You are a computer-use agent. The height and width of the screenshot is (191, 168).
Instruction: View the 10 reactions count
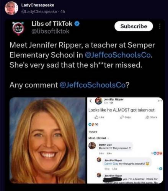[93, 125]
